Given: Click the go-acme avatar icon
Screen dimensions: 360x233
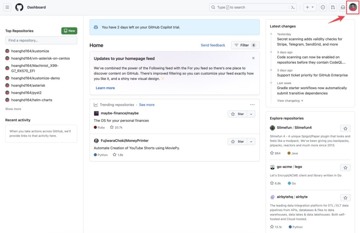Looking at the screenshot, I should 272,167.
